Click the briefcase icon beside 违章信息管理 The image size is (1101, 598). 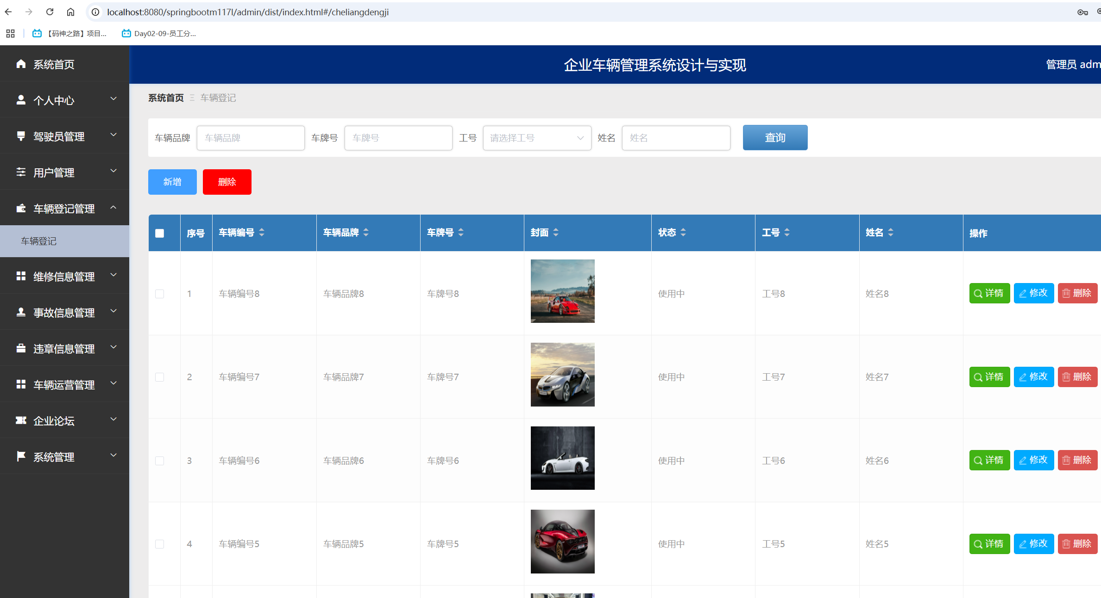click(x=21, y=348)
